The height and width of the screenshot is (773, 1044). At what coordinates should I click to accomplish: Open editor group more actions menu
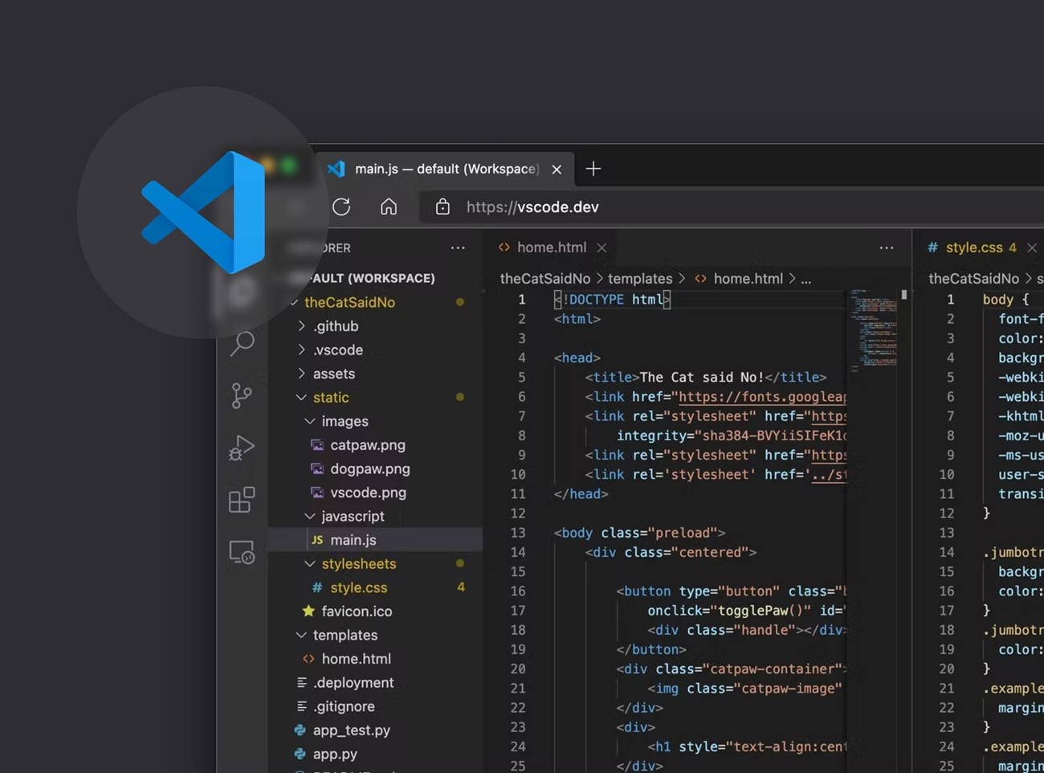[x=887, y=248]
